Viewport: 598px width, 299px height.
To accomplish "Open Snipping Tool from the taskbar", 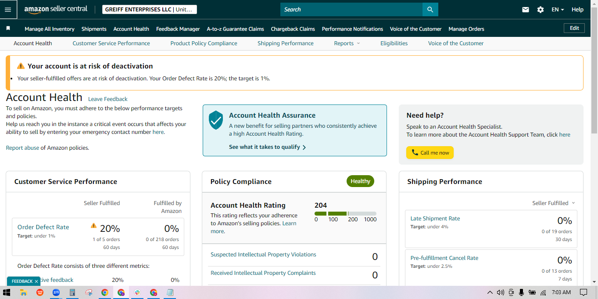I will click(x=89, y=292).
